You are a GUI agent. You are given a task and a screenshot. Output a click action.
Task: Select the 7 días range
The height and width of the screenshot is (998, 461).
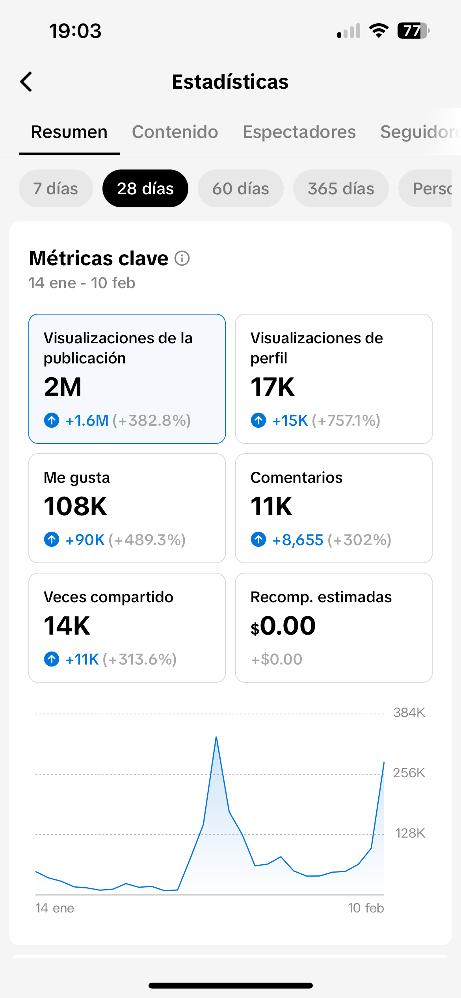click(x=56, y=188)
